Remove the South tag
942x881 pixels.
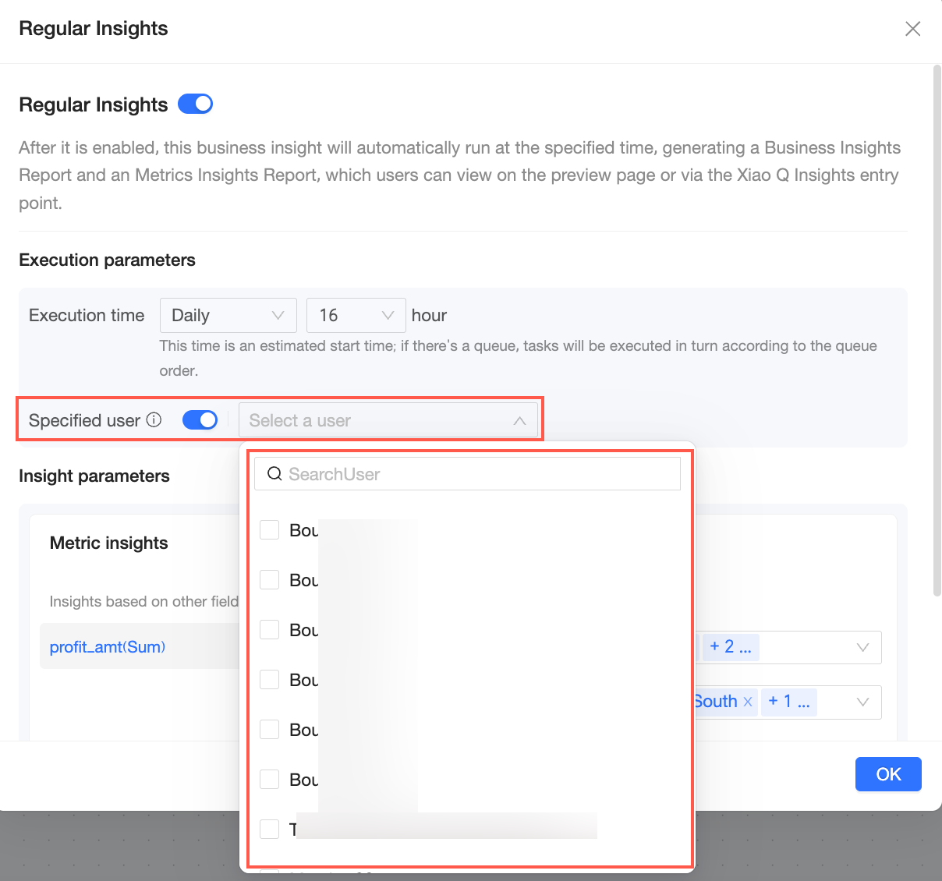click(x=748, y=702)
